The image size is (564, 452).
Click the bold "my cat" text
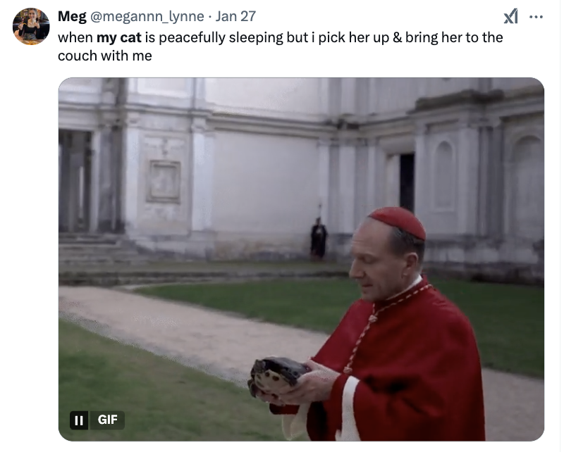(119, 37)
